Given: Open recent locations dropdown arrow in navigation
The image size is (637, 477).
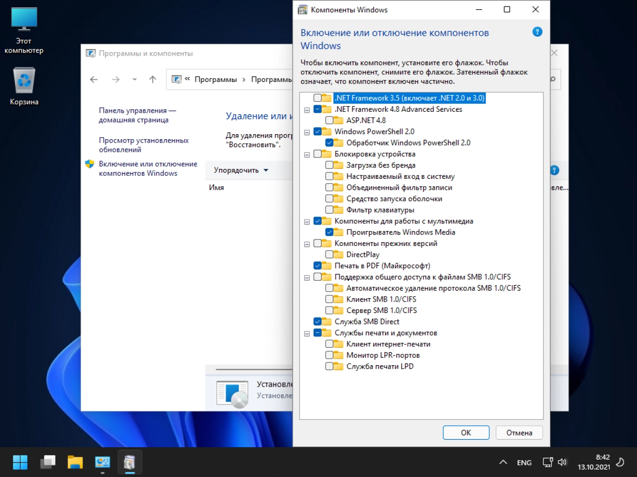Looking at the screenshot, I should click(x=134, y=79).
